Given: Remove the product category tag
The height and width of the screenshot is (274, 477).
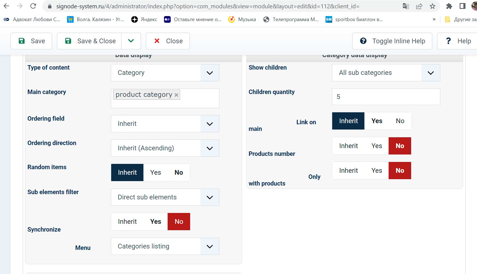Looking at the screenshot, I should coord(176,95).
